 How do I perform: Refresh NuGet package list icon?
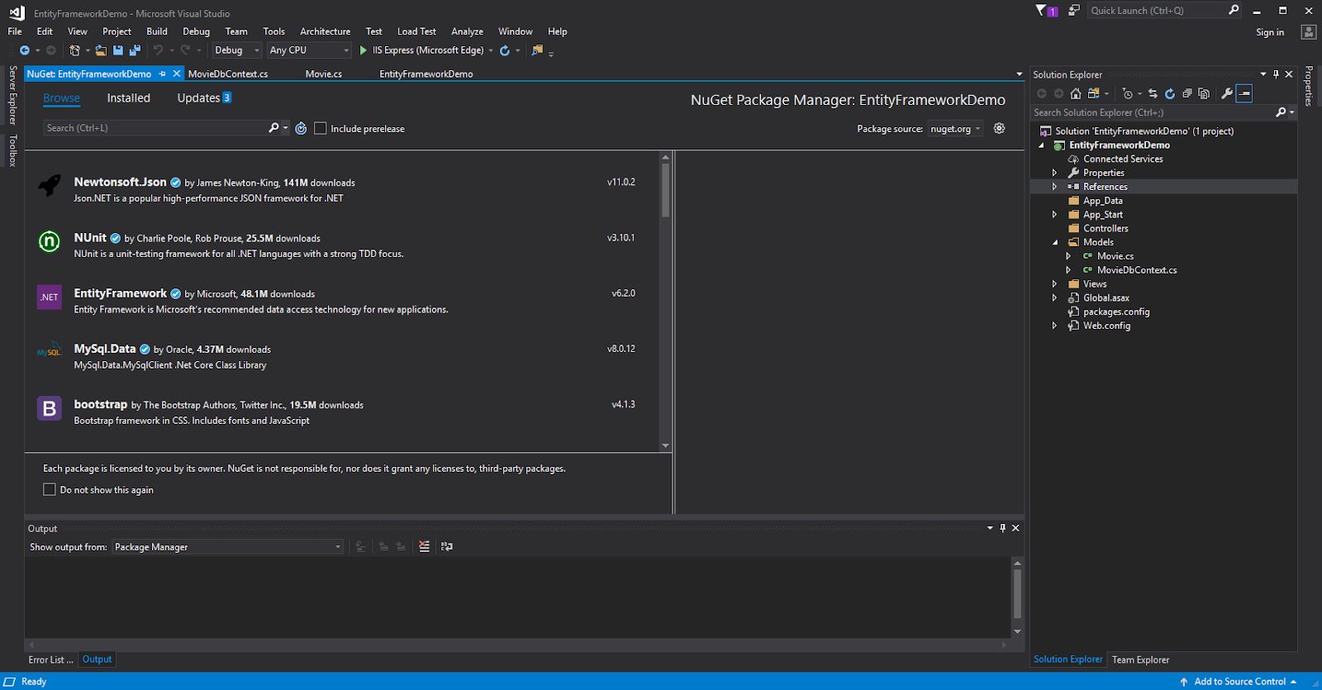click(302, 128)
